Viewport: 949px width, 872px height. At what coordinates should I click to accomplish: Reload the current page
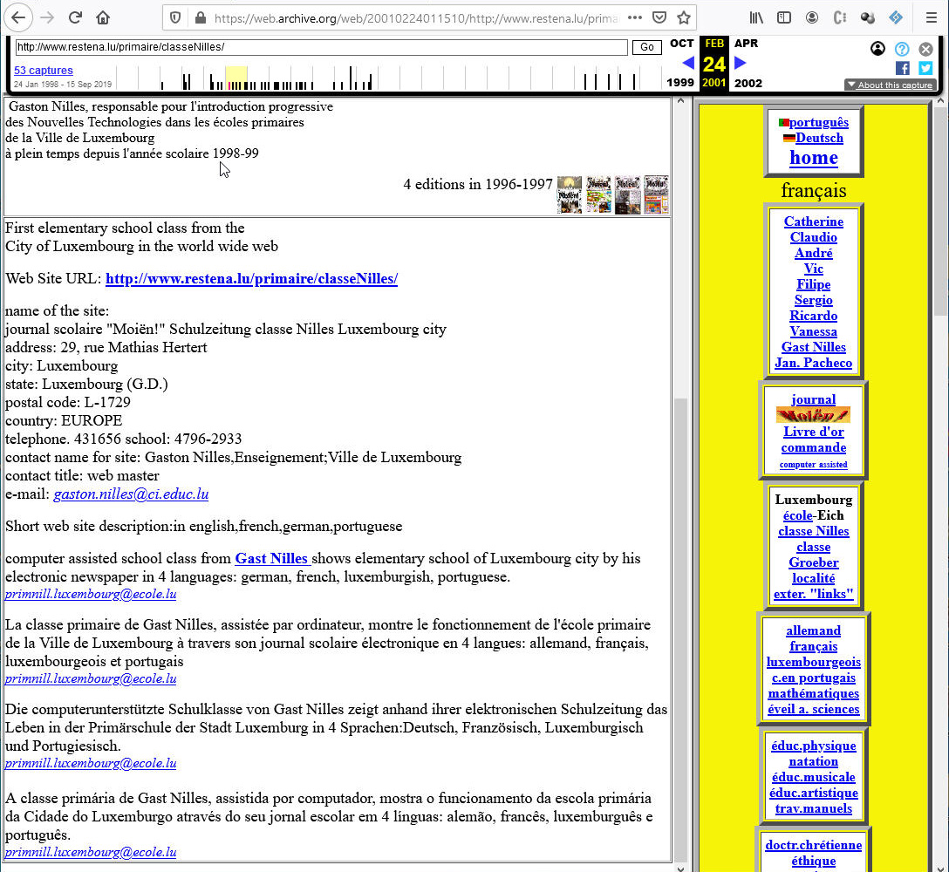coord(75,17)
